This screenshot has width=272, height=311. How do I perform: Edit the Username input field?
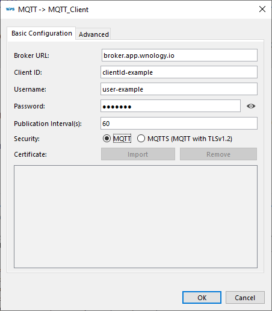click(179, 89)
